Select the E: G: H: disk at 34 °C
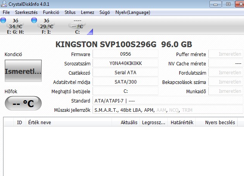This screenshot has width=244, height=176. [x=15, y=26]
